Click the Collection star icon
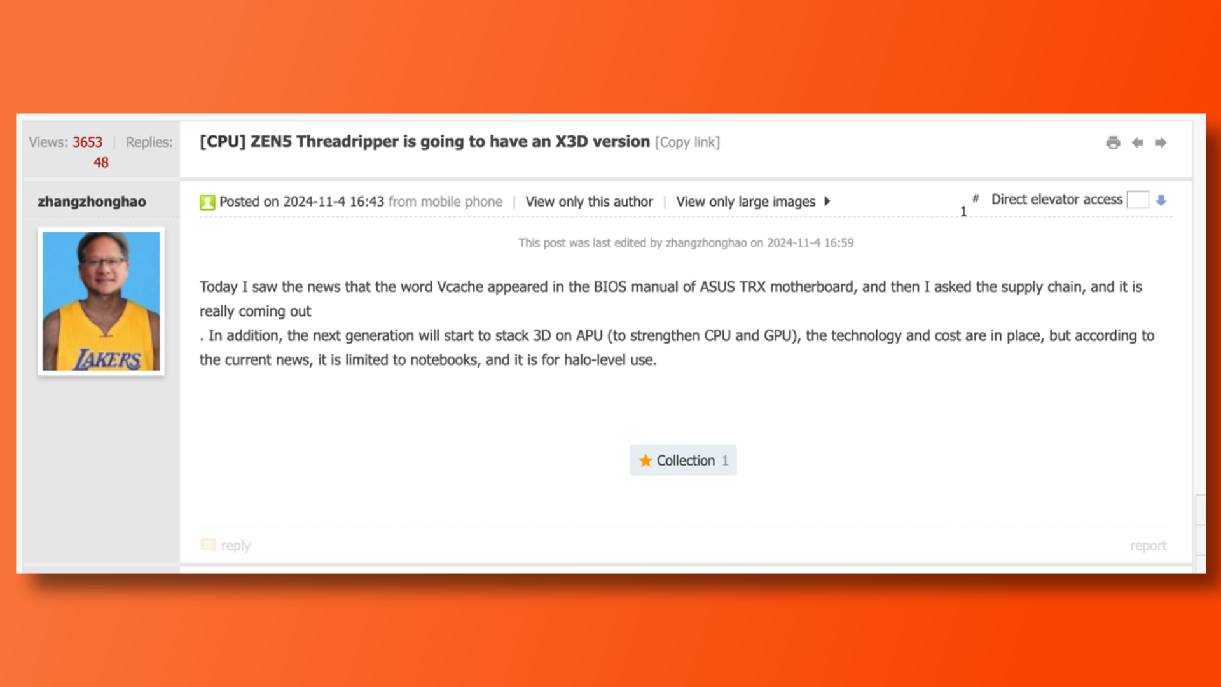This screenshot has height=687, width=1221. pos(645,460)
